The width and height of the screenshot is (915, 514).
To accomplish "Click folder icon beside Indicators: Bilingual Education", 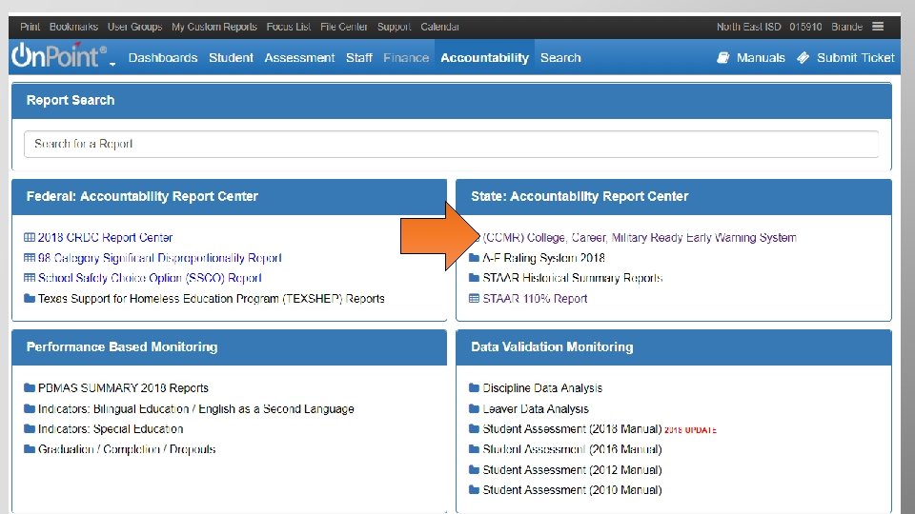I will (30, 408).
